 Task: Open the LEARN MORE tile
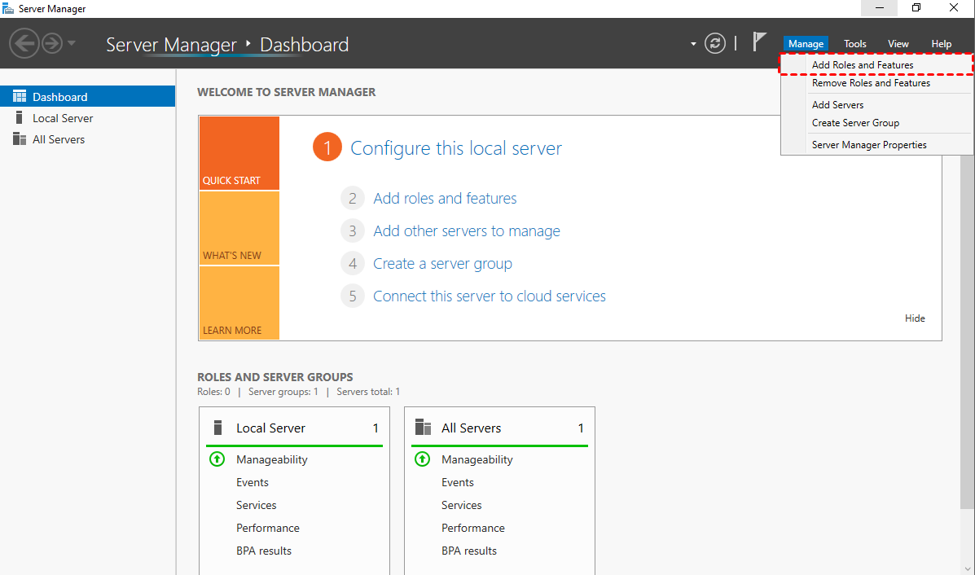[239, 304]
